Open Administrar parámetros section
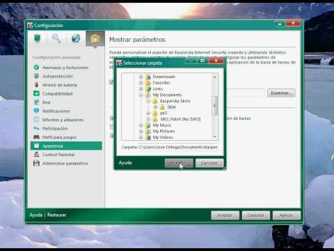 [65, 164]
